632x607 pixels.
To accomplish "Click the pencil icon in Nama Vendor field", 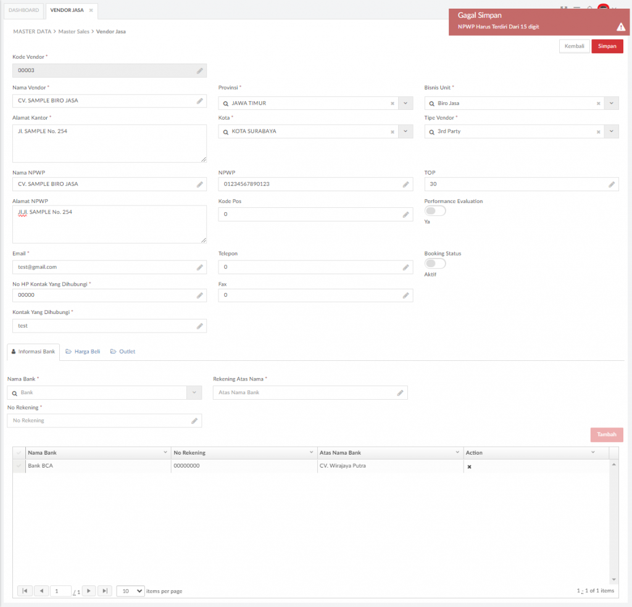I will click(199, 101).
